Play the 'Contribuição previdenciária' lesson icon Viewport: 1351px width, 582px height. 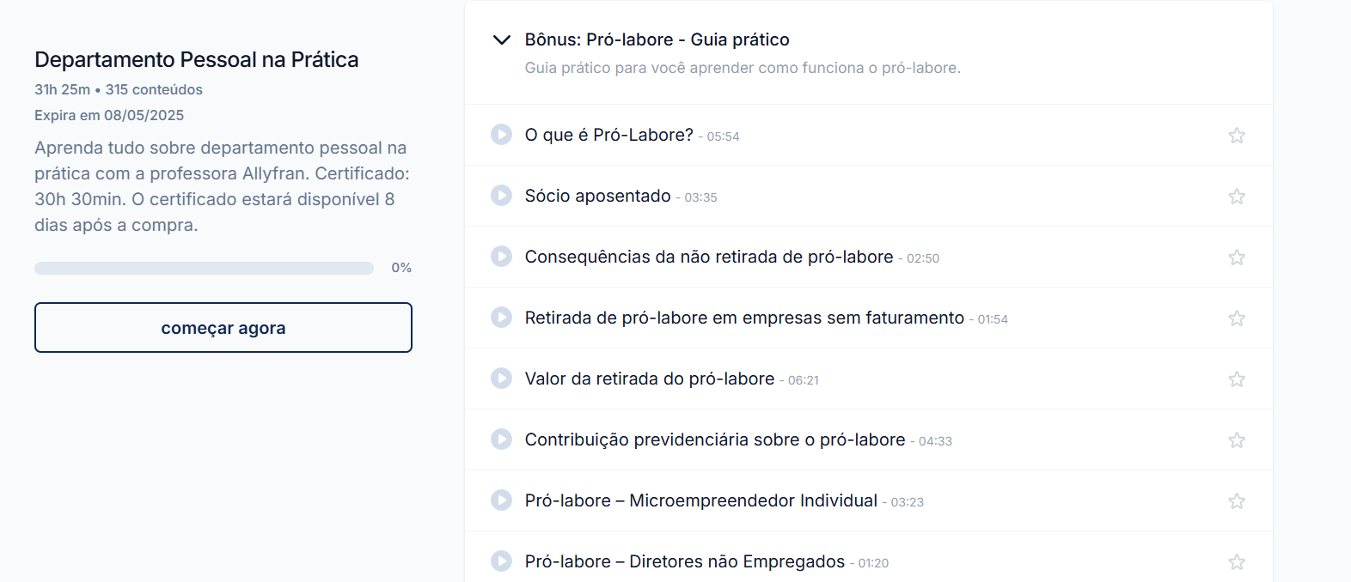click(501, 440)
